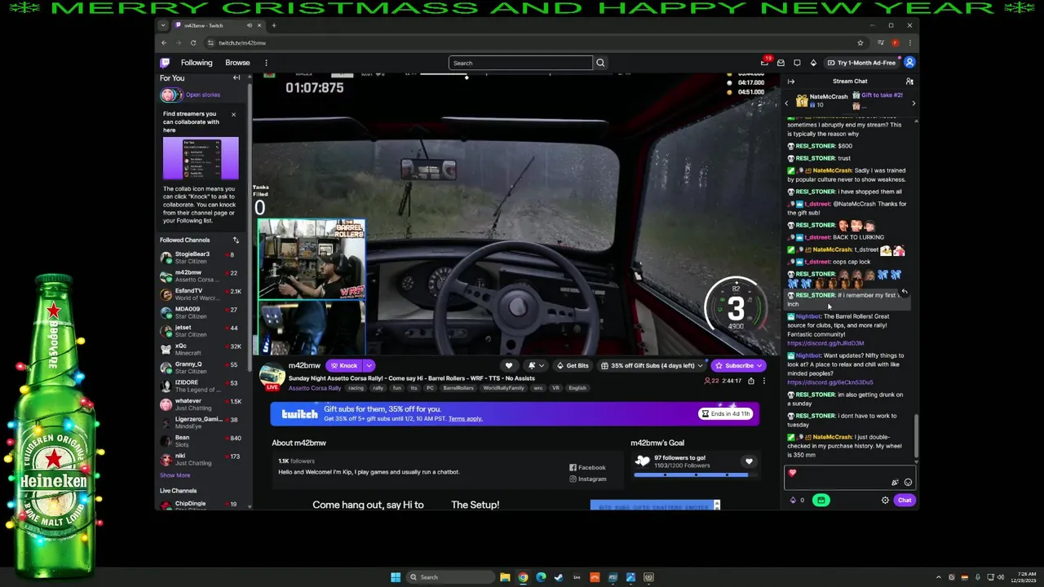Toggle the follow heart on m42bmw's Goal
The height and width of the screenshot is (587, 1044).
(x=749, y=461)
